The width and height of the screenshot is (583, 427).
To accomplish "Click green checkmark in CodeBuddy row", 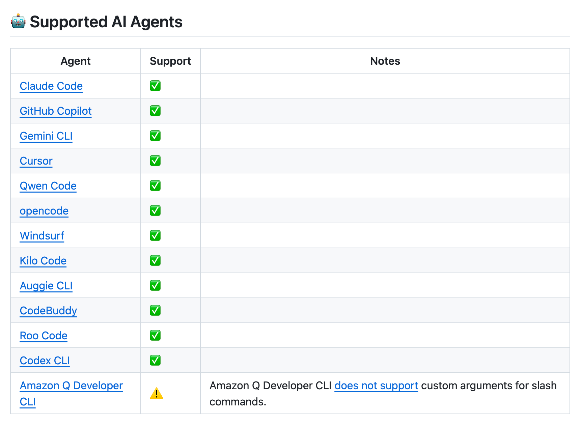I will coord(155,310).
